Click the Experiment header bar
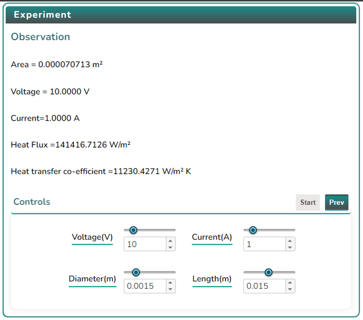This screenshot has width=363, height=320. click(181, 15)
